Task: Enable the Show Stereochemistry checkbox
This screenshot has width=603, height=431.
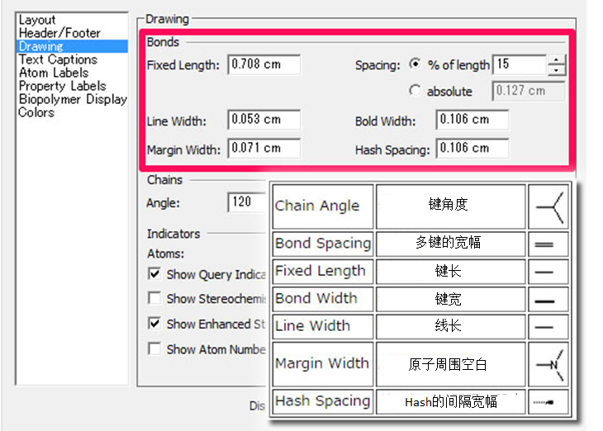Action: [154, 298]
